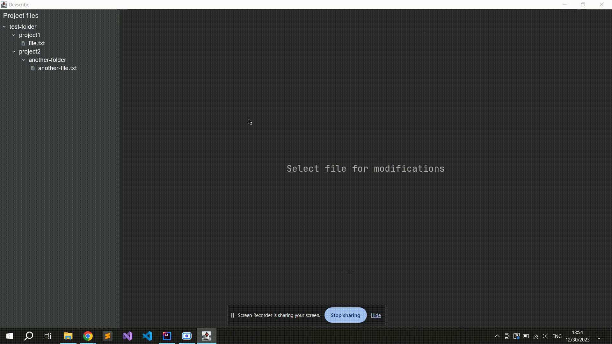Open Visual Studio Code from taskbar
The height and width of the screenshot is (344, 612).
[147, 336]
